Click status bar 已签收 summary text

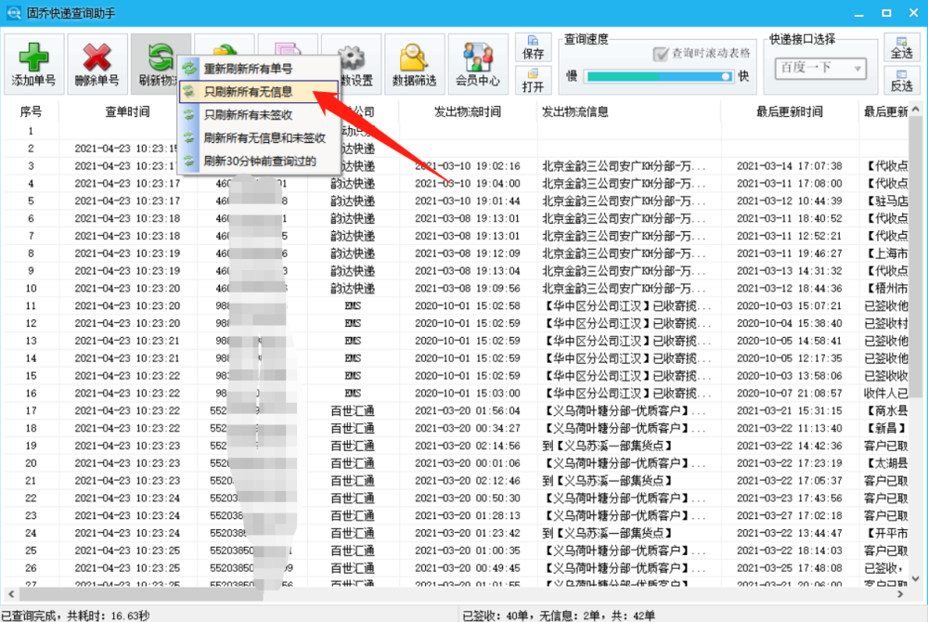tap(559, 616)
